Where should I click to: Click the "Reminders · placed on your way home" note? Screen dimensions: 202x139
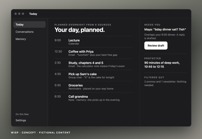[x=91, y=89]
